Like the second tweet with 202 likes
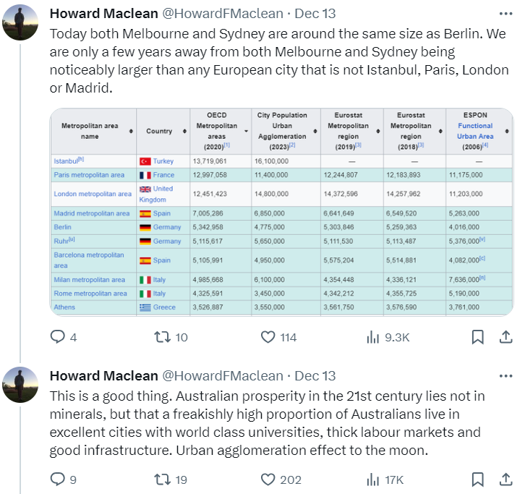Image resolution: width=525 pixels, height=494 pixels. click(x=269, y=480)
